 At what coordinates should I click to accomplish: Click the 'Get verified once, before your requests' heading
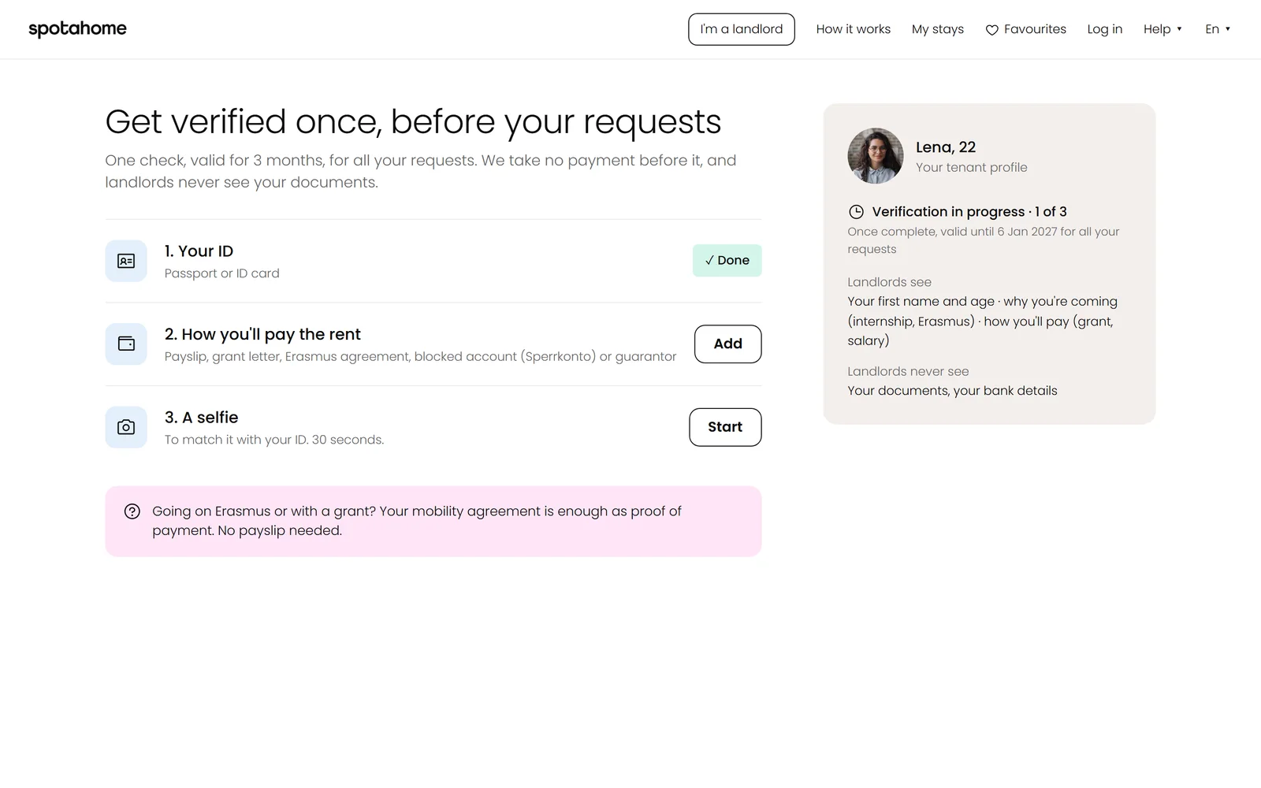413,121
